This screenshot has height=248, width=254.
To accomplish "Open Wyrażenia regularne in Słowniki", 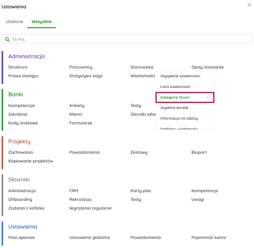I will [x=90, y=208].
